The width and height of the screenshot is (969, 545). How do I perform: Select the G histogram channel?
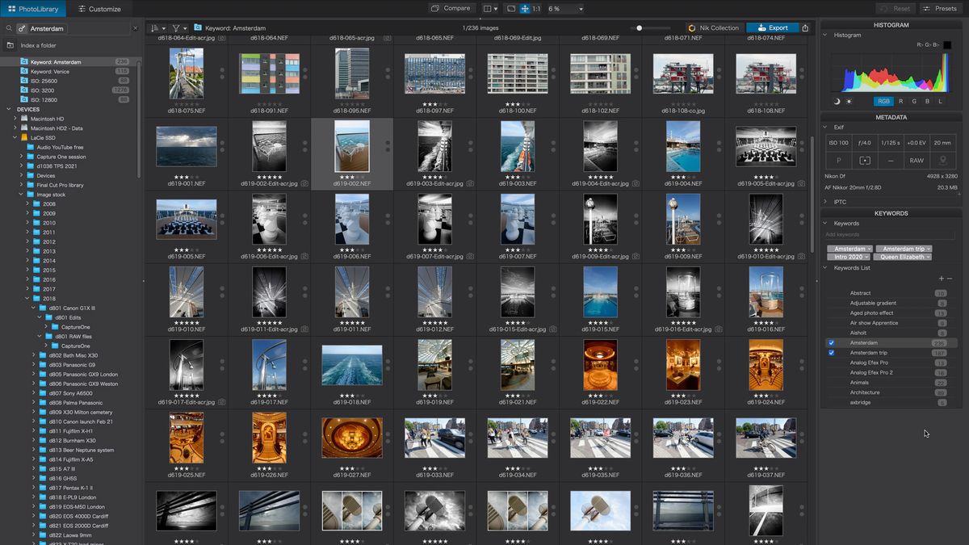point(914,102)
